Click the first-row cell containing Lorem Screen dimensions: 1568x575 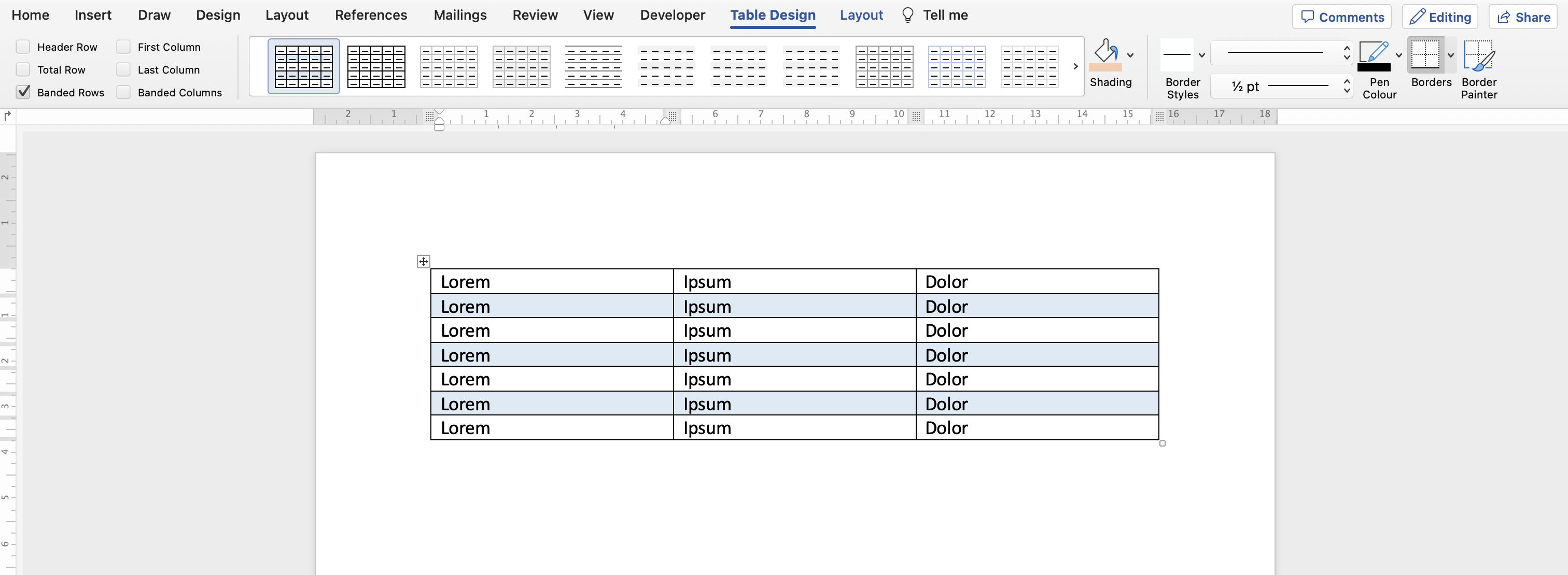click(552, 281)
